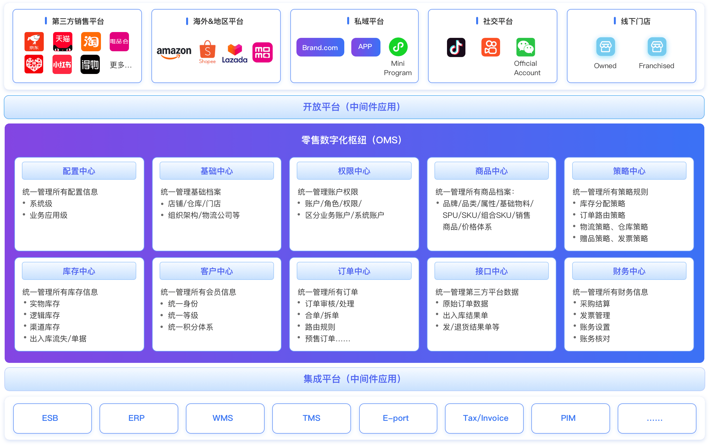The width and height of the screenshot is (709, 445).
Task: Open the Lazada platform icon
Action: pyautogui.click(x=234, y=52)
